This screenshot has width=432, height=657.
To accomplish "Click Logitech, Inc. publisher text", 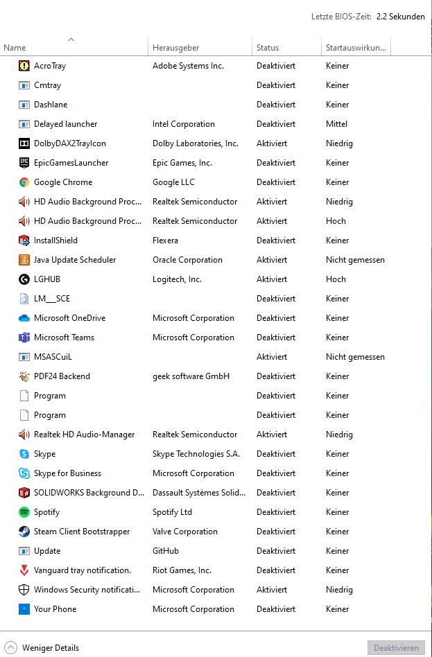I will coord(177,279).
